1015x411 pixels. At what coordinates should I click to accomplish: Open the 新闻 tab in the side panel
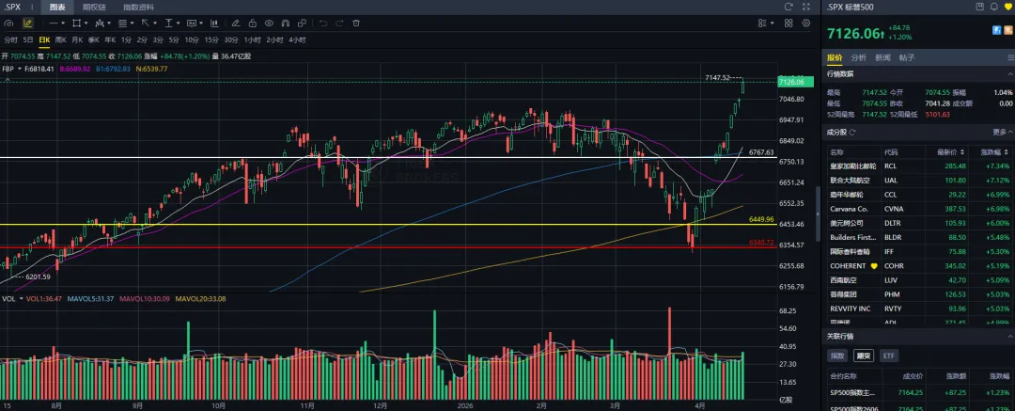[x=882, y=57]
